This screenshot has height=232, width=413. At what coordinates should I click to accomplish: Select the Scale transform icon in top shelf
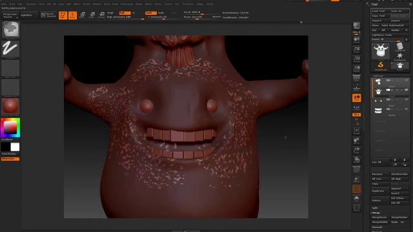(92, 15)
